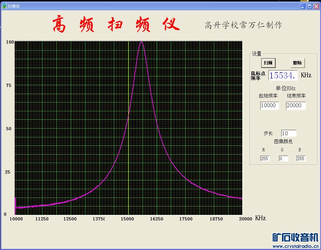321x250 pixels.
Task: Click the resonance peak of the magenta curve
Action: click(x=141, y=42)
